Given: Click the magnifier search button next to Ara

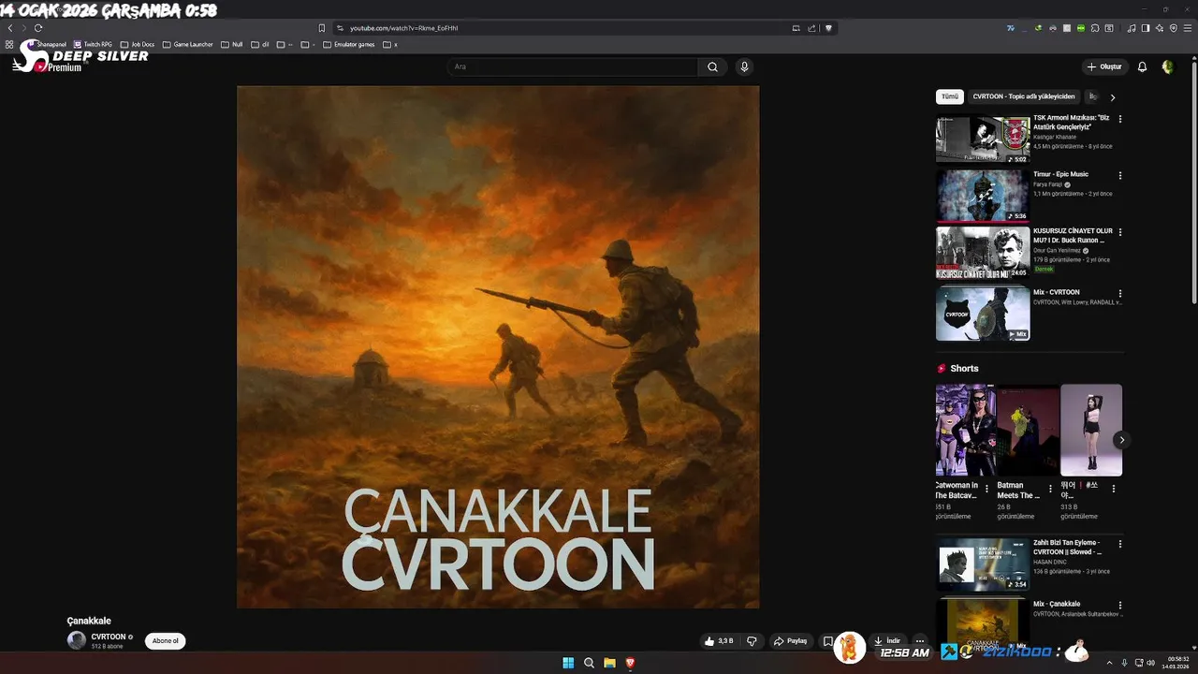Looking at the screenshot, I should pyautogui.click(x=712, y=66).
